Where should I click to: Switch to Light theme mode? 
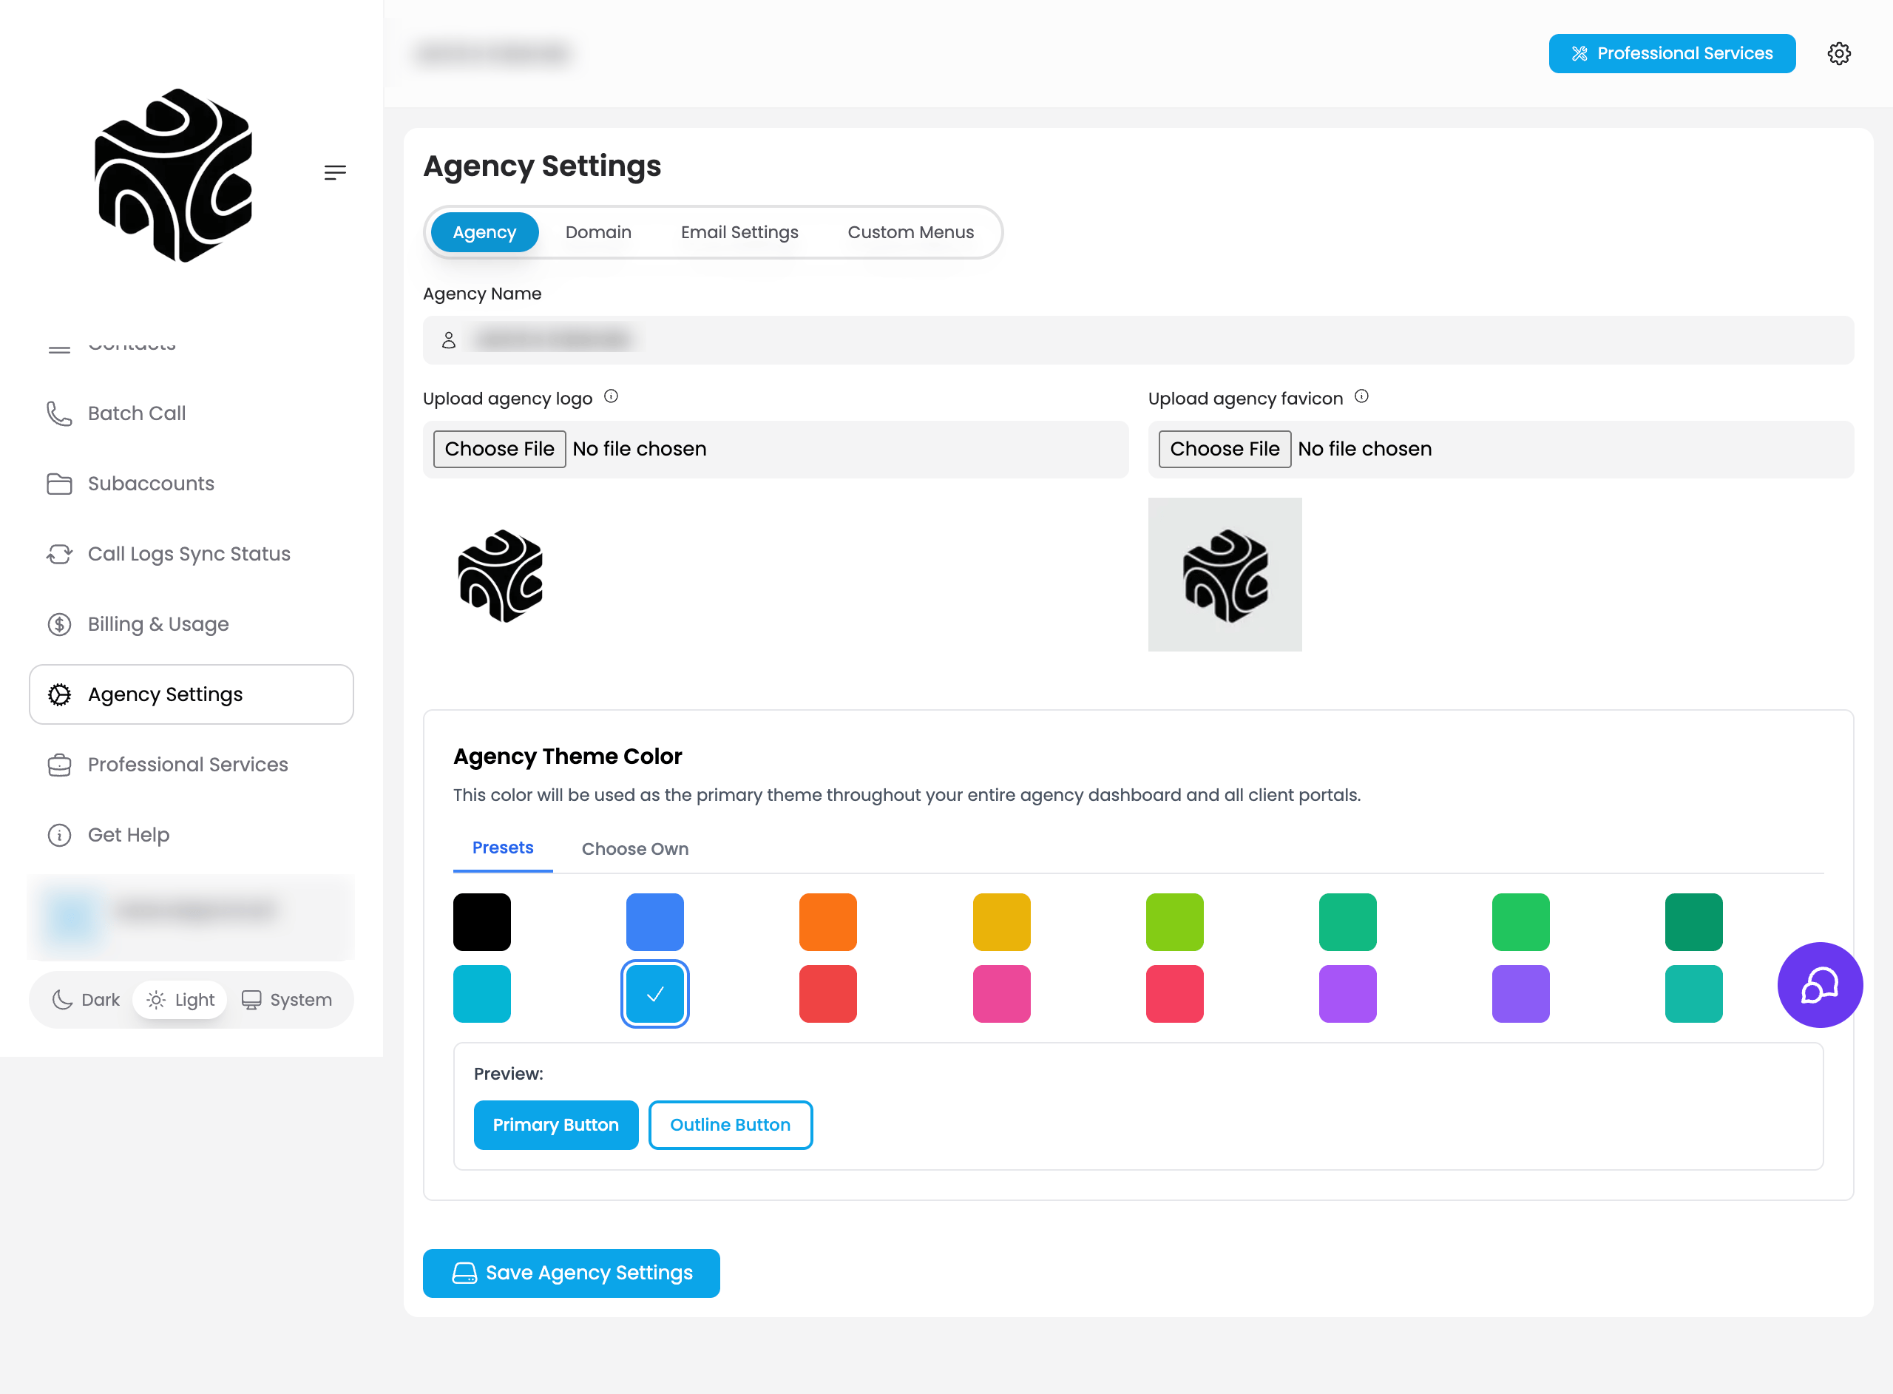tap(180, 1000)
